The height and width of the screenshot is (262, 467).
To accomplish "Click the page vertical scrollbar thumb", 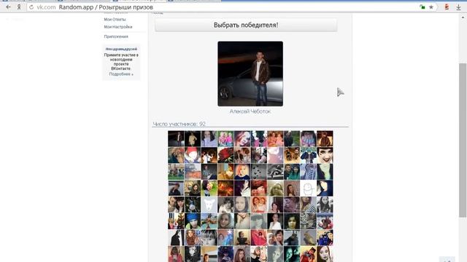I will (x=463, y=140).
